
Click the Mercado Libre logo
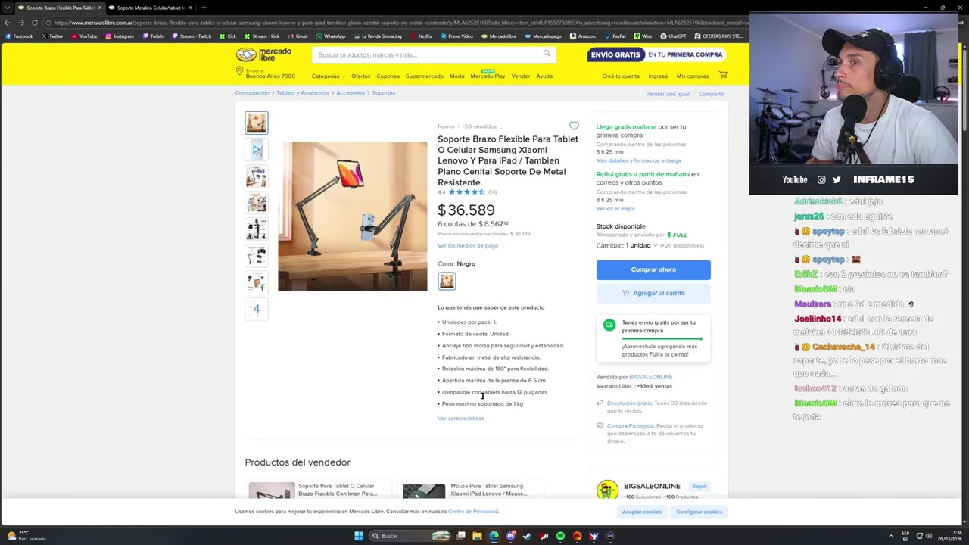(263, 54)
